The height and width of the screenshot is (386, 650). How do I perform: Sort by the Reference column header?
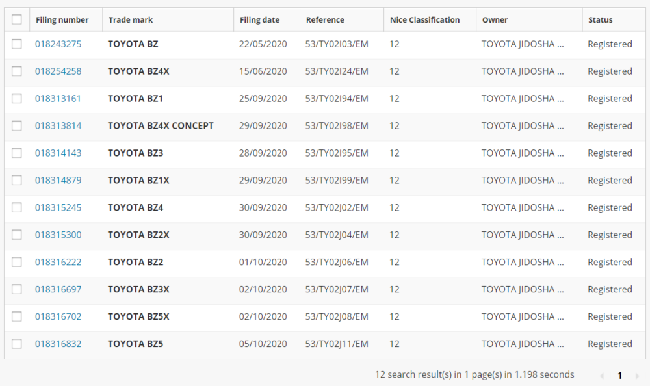point(325,20)
